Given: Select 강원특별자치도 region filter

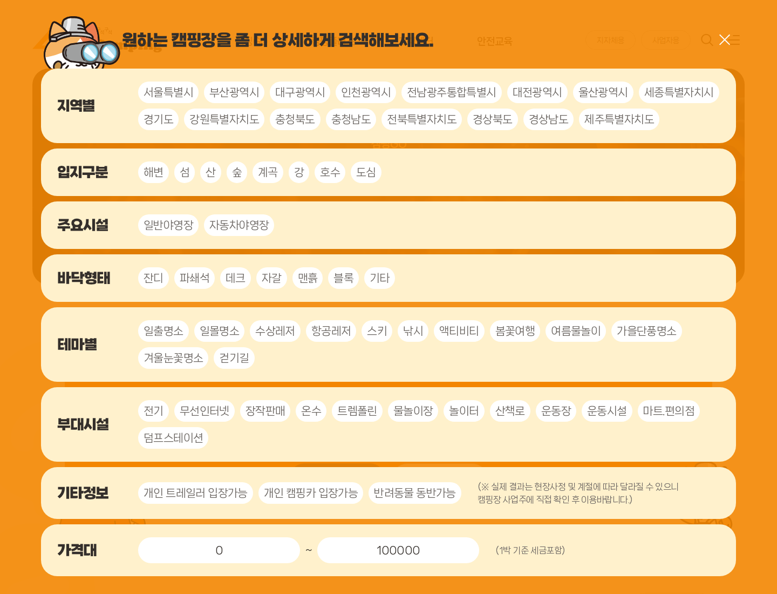Looking at the screenshot, I should [224, 119].
